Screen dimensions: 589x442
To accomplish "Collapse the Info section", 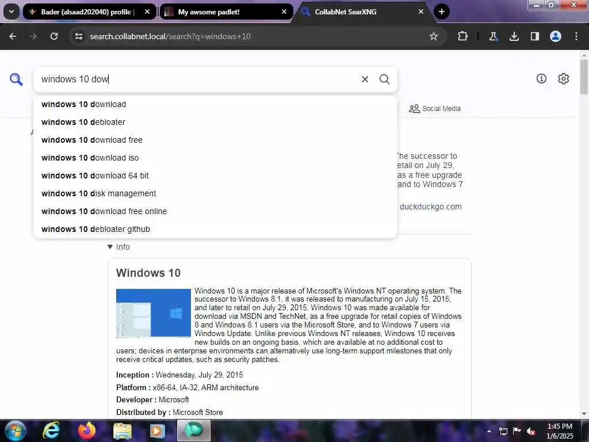I will click(118, 247).
